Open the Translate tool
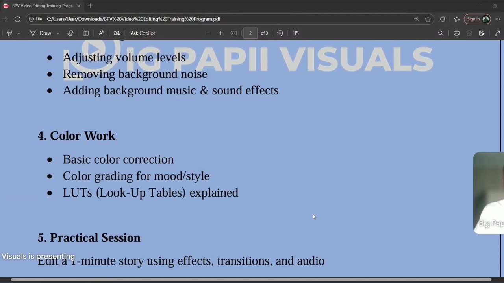This screenshot has width=504, height=283. pyautogui.click(x=117, y=33)
